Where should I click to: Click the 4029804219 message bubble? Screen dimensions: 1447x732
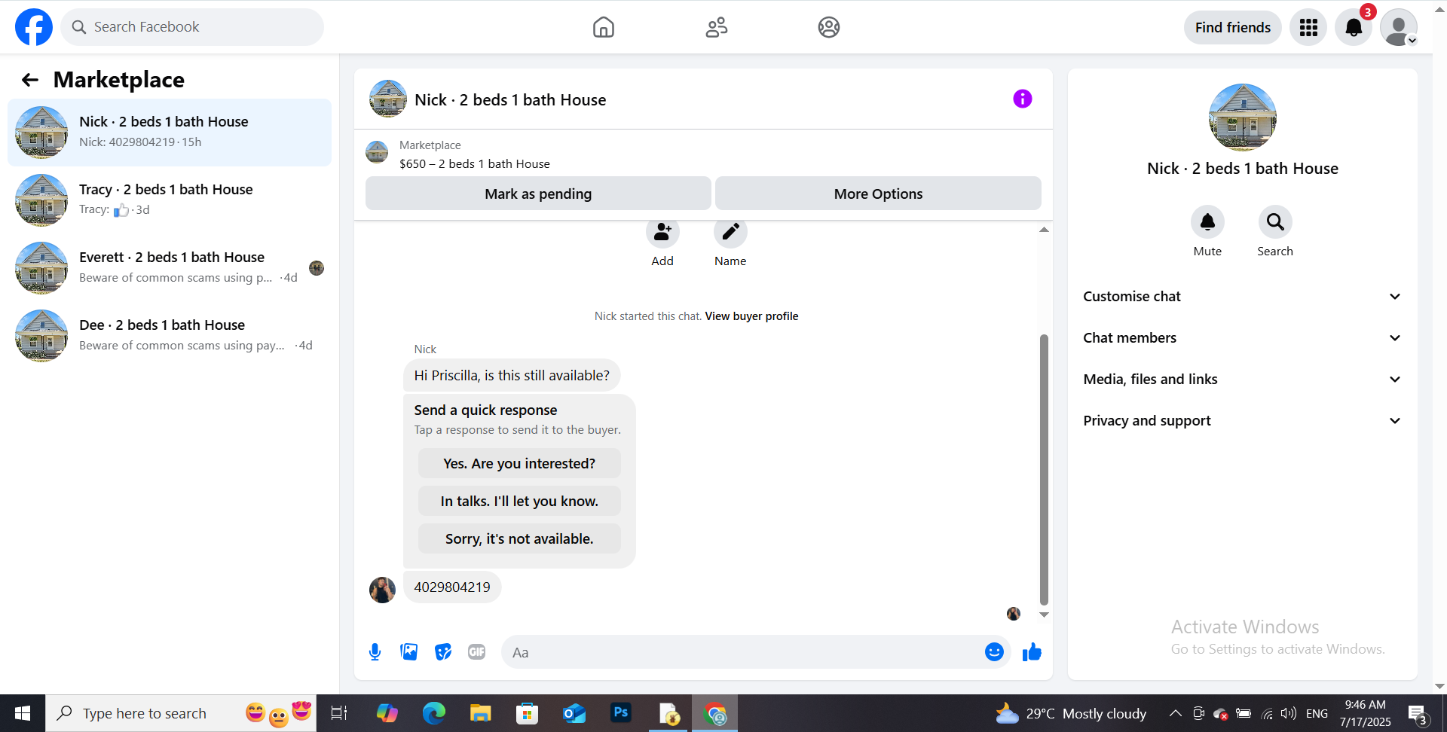coord(452,587)
